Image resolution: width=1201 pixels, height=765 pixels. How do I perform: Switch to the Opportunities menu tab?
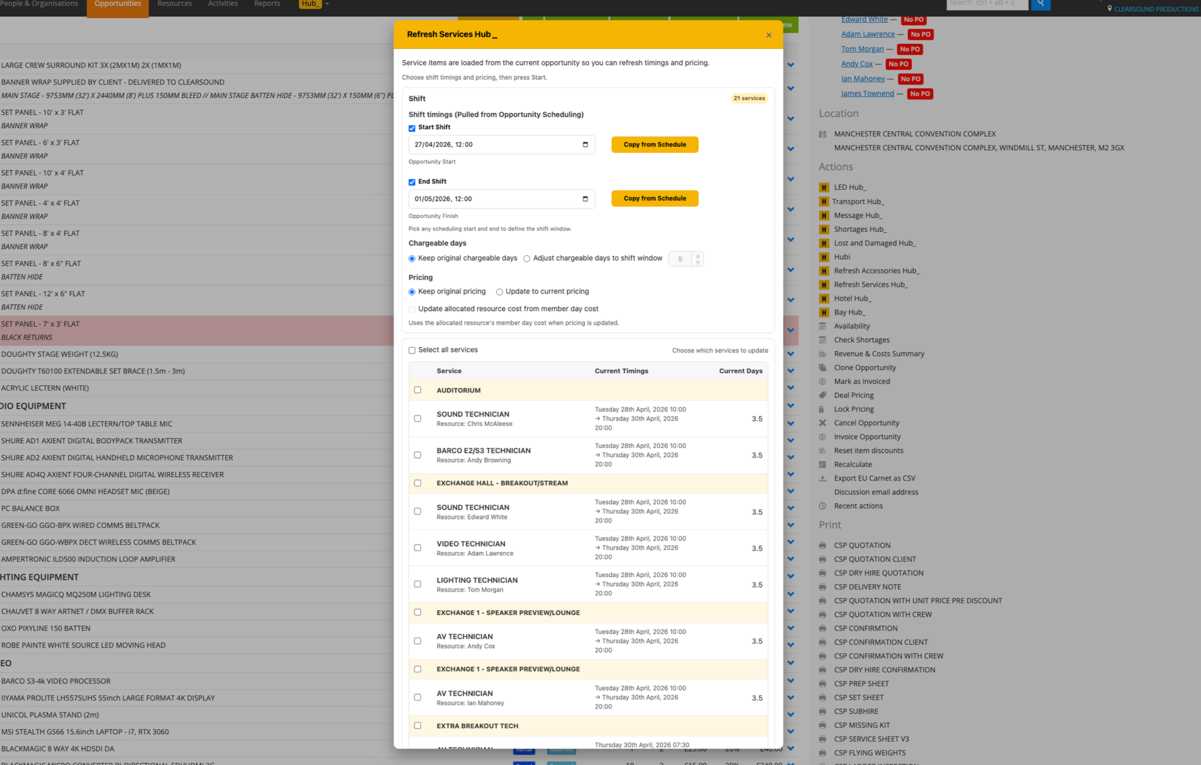[x=117, y=4]
